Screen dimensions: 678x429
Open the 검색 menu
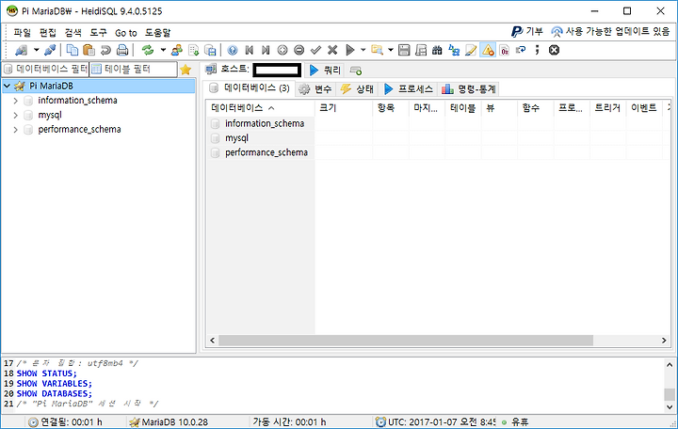(x=73, y=32)
